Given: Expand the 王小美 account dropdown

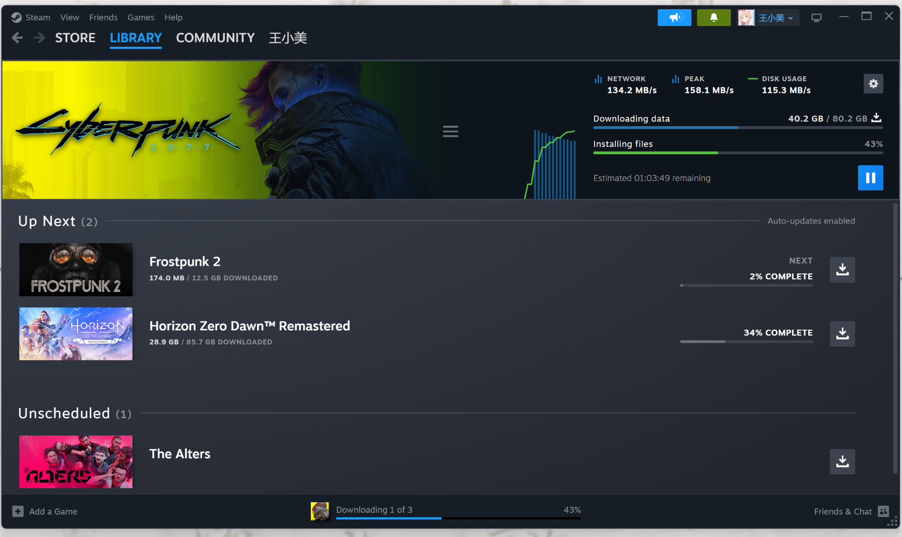Looking at the screenshot, I should [776, 18].
